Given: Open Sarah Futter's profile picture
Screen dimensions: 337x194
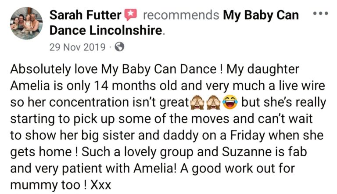Looking at the screenshot, I should pos(26,23).
